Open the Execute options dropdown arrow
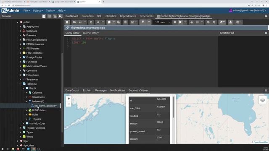Image resolution: width=269 pixels, height=151 pixels. click(185, 22)
